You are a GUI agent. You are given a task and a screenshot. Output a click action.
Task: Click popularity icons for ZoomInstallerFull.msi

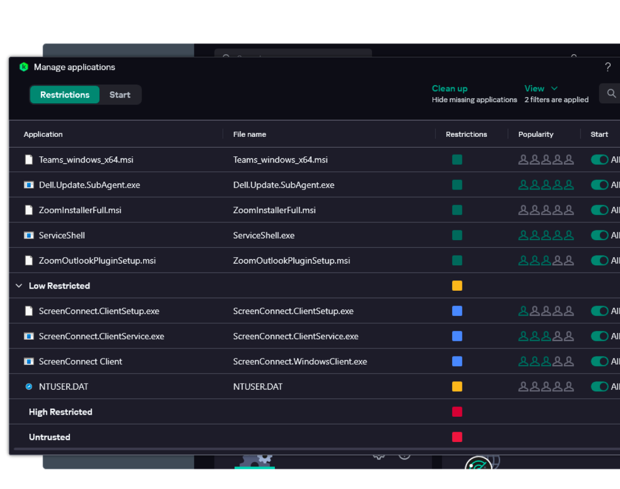click(546, 210)
